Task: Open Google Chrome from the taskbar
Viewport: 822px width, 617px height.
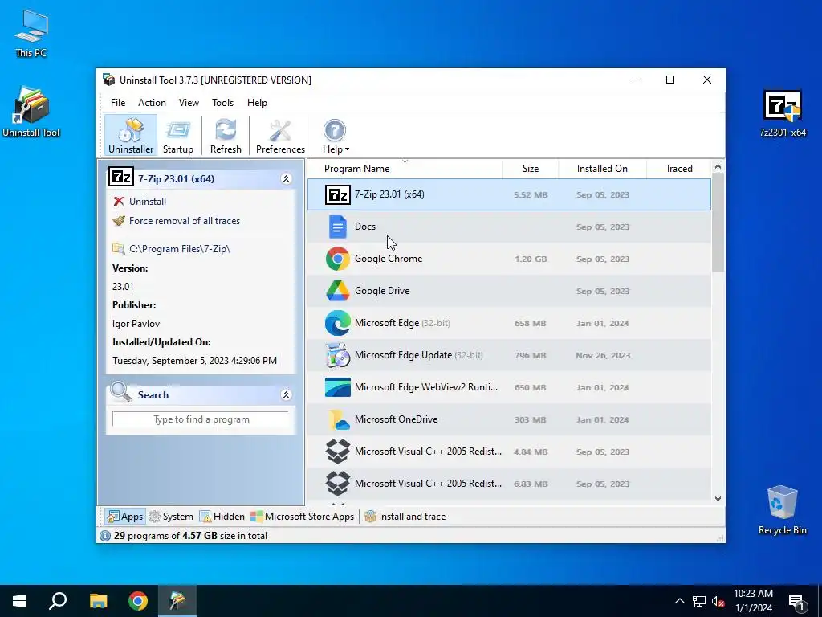Action: [138, 601]
